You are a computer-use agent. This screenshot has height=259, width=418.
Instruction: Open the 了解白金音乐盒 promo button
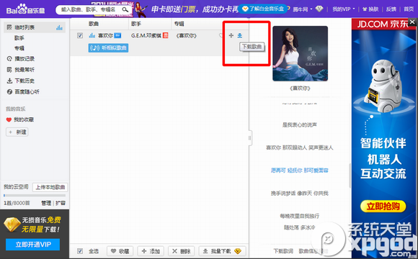263,9
